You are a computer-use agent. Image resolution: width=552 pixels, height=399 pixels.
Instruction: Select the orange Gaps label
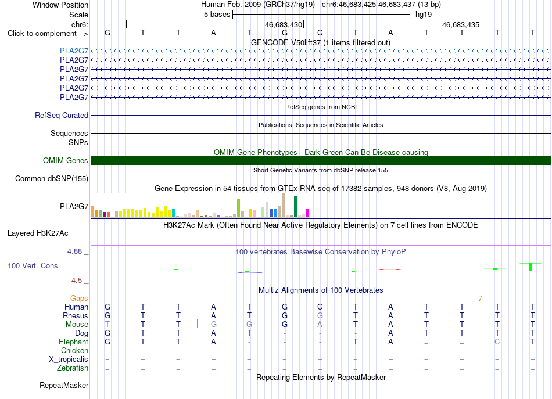pyautogui.click(x=79, y=299)
